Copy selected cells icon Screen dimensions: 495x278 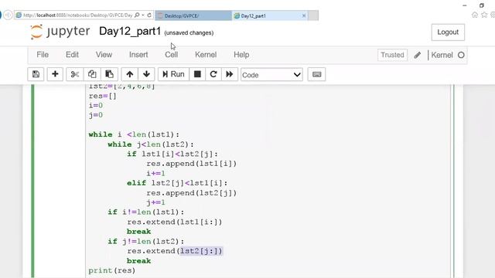point(92,74)
